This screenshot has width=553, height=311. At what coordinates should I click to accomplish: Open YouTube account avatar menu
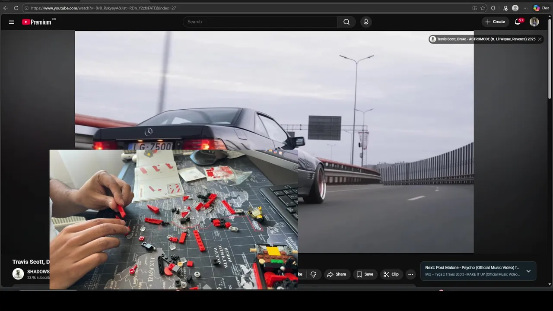click(534, 22)
